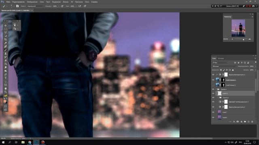Click lock all padlock icon

point(233,70)
